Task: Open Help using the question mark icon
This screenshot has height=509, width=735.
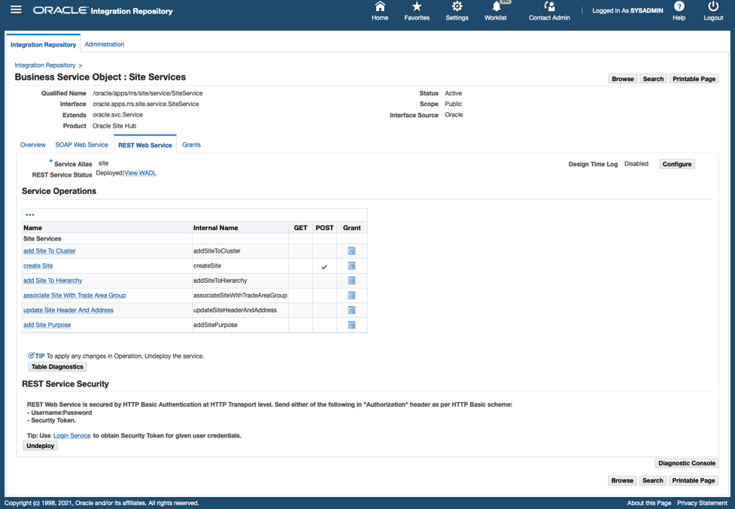Action: point(679,11)
